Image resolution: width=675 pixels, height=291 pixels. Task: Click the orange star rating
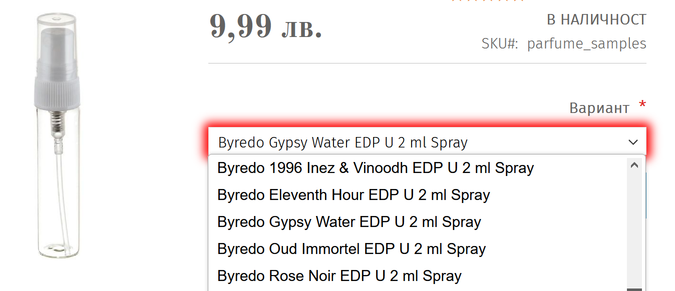click(487, 1)
